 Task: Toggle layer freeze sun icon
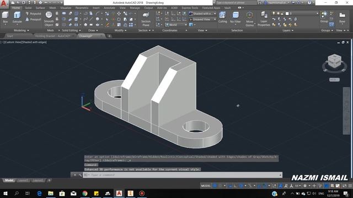click(278, 13)
